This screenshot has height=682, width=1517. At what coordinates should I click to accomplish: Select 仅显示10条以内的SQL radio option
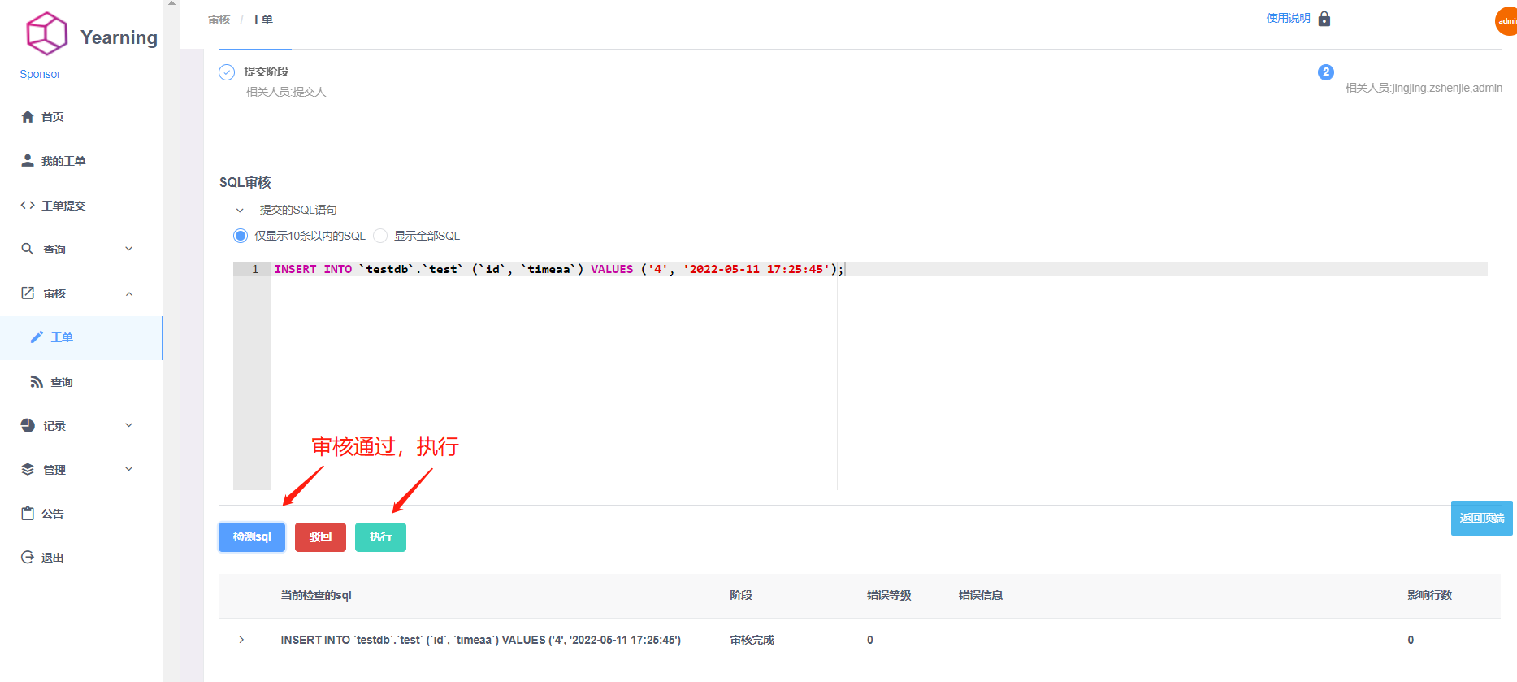[x=241, y=236]
